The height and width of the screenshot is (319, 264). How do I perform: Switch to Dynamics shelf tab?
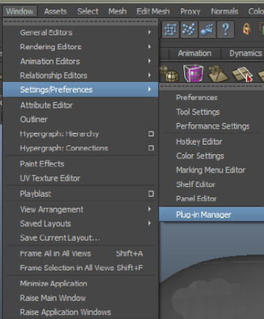pyautogui.click(x=243, y=54)
